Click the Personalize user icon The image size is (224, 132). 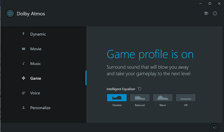23,108
